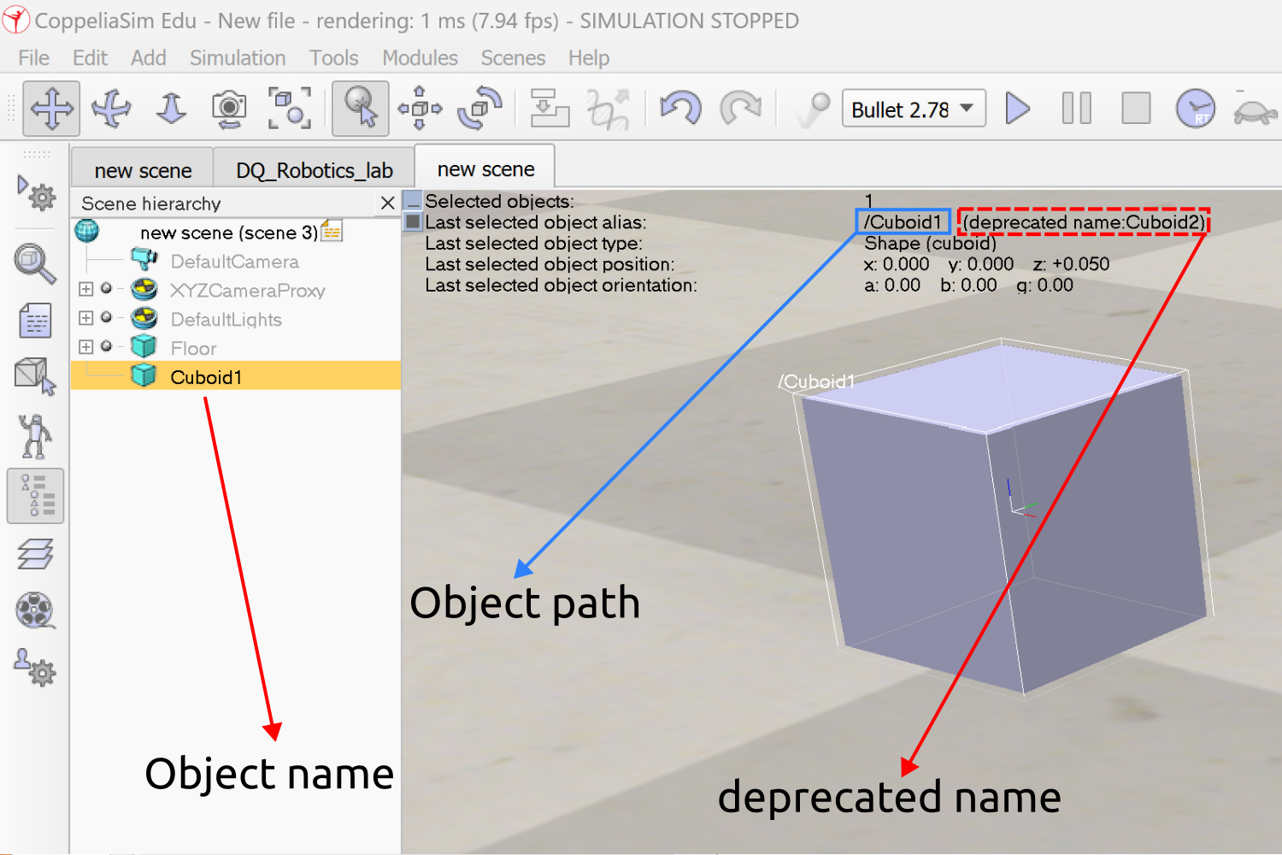The image size is (1282, 855).
Task: Toggle the info text background square button
Action: [x=413, y=222]
